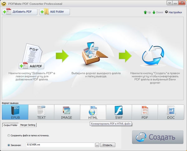Select HTML output format

[93, 112]
